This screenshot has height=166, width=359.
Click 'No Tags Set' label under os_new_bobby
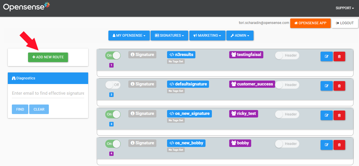[x=176, y=150]
